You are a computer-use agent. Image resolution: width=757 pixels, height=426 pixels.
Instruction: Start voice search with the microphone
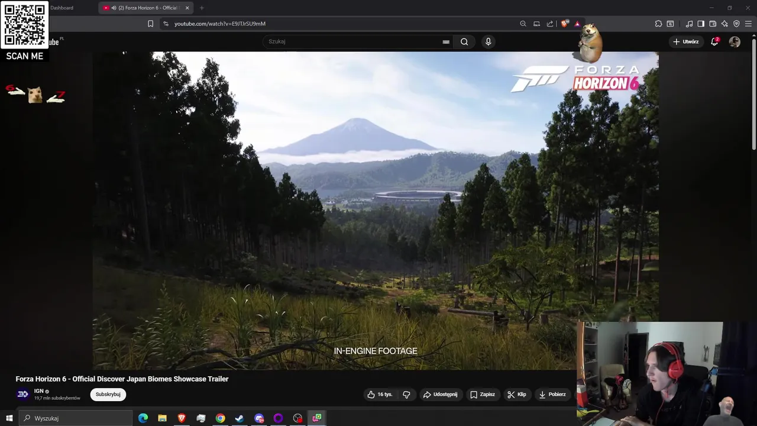[x=488, y=41]
